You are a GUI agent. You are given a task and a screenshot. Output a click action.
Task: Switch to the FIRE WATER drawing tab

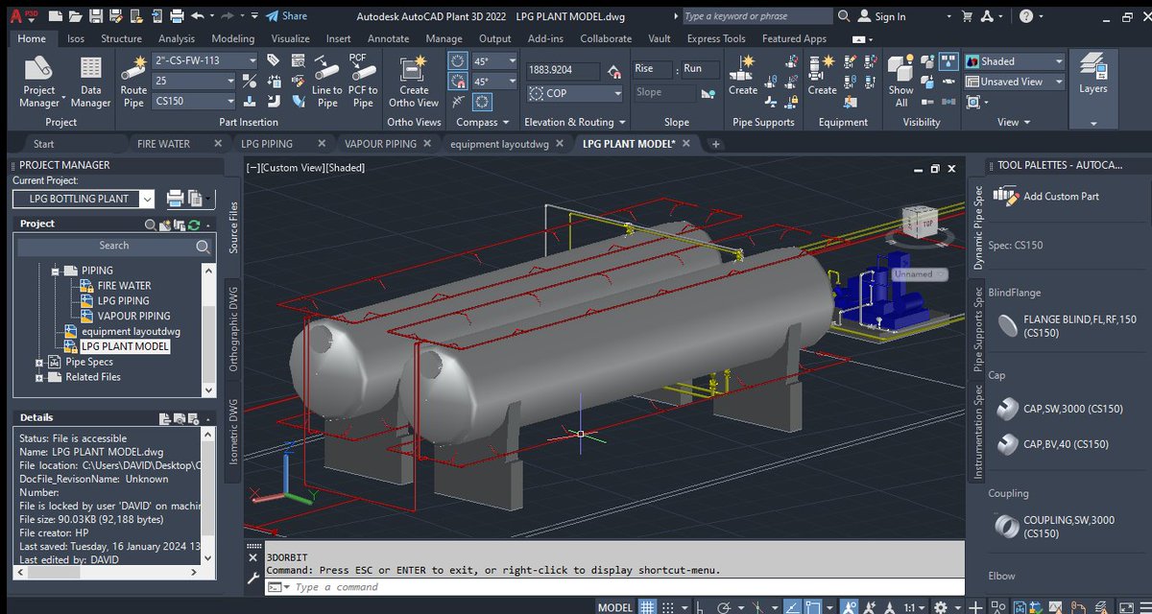click(x=163, y=144)
